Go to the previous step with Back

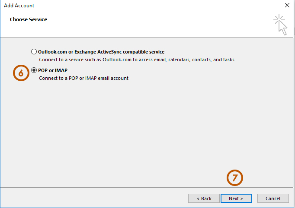[x=204, y=199]
